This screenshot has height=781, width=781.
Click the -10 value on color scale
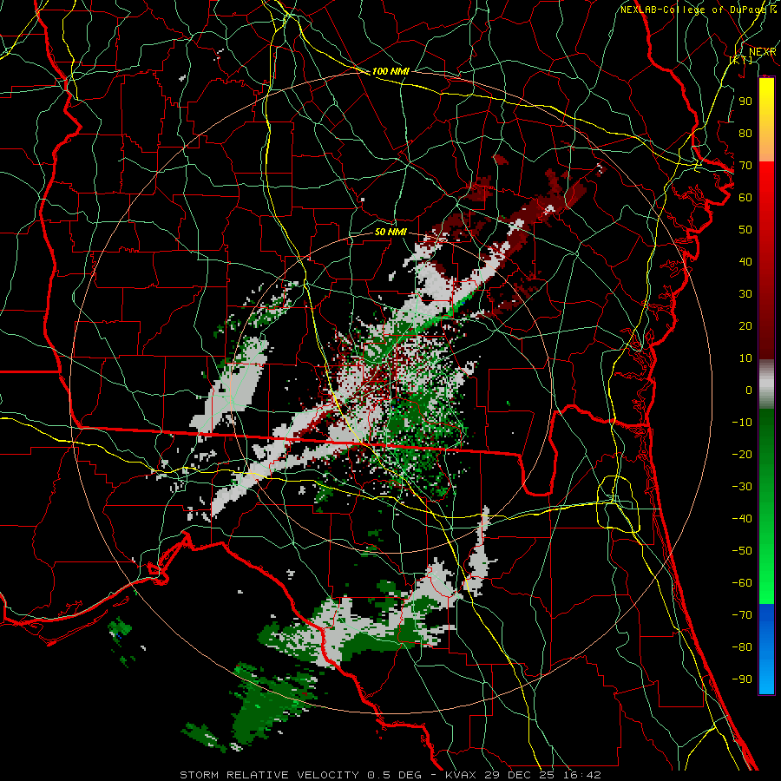click(x=742, y=423)
